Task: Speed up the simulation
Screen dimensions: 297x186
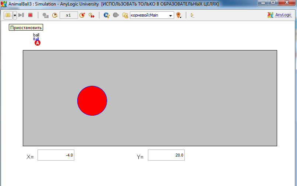Action: pyautogui.click(x=82, y=15)
